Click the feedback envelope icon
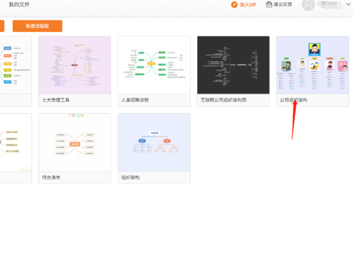The height and width of the screenshot is (265, 353). click(269, 5)
